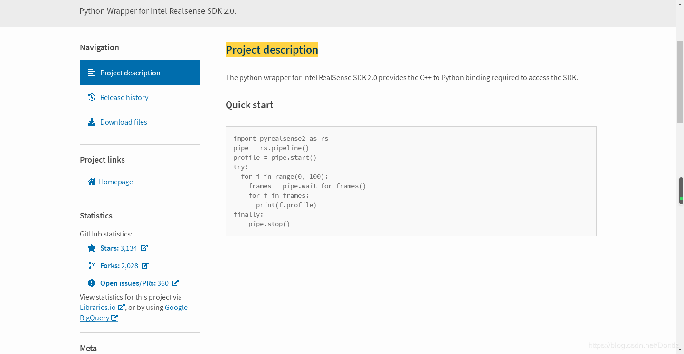
Task: Click the 'import pyrealsense2 as rs' code line
Action: pyautogui.click(x=281, y=138)
